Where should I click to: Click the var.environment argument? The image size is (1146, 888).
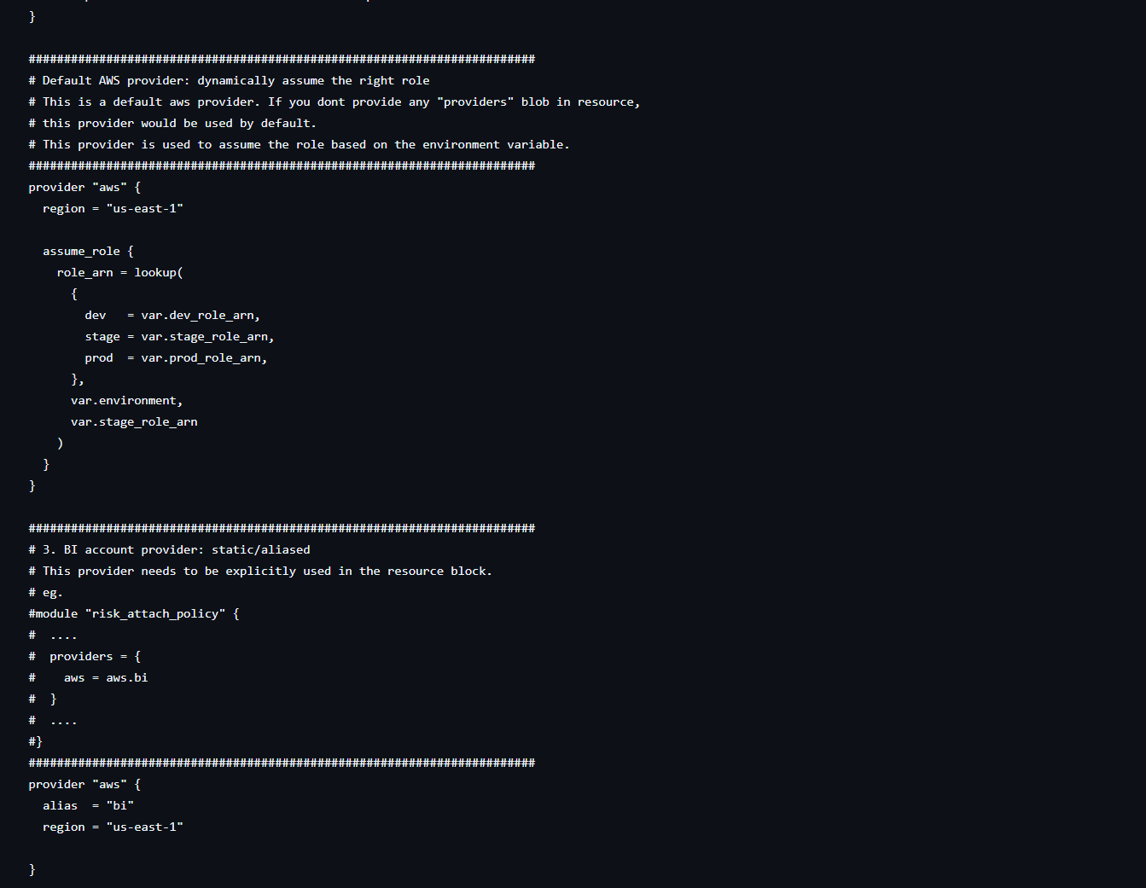pos(126,401)
